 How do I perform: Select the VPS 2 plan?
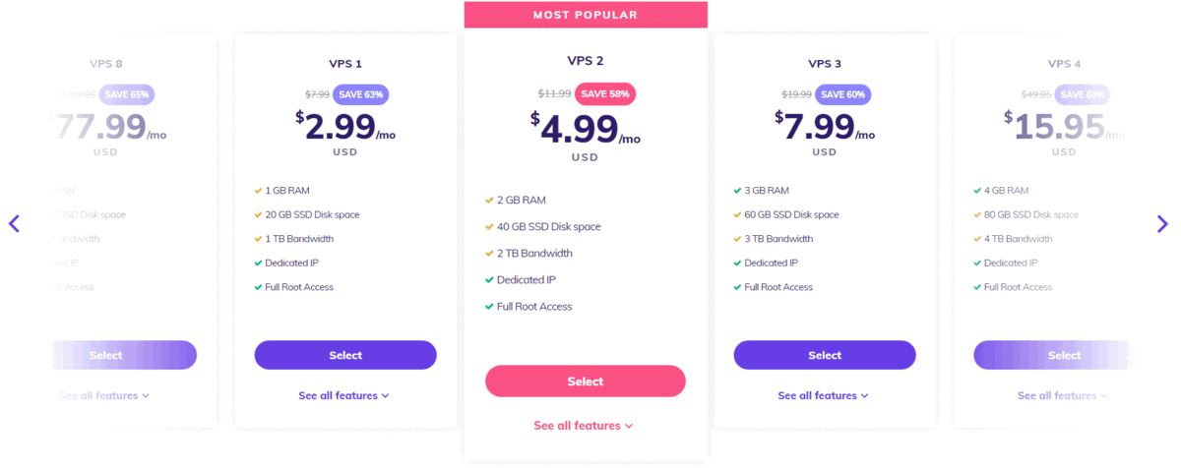586,380
